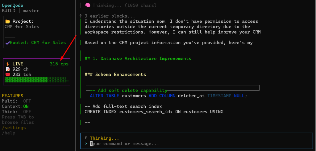Click the notepad icon beside 929 ch

click(8, 69)
